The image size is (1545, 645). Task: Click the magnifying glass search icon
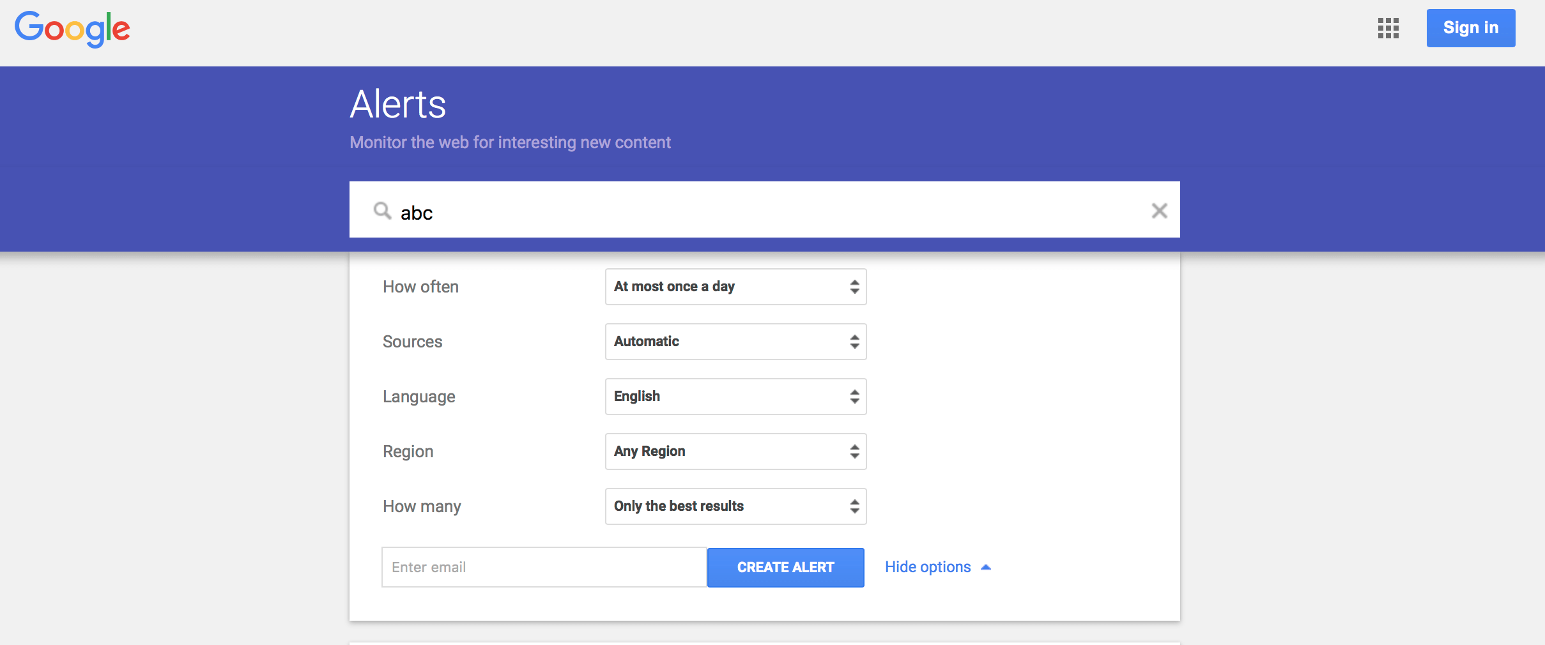point(382,211)
